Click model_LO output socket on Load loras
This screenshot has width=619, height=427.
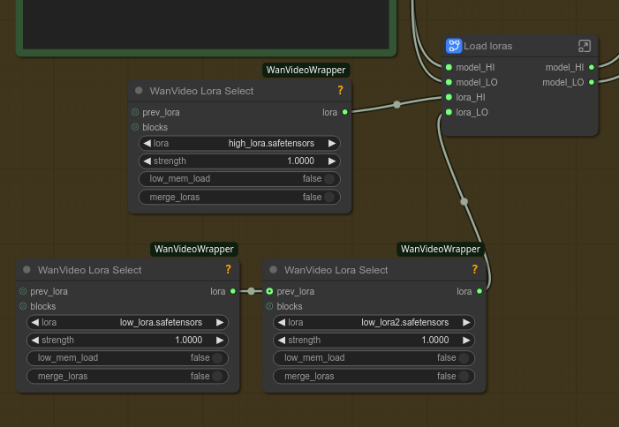tap(592, 82)
